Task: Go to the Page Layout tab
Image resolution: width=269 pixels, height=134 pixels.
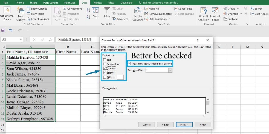Action: (51, 3)
